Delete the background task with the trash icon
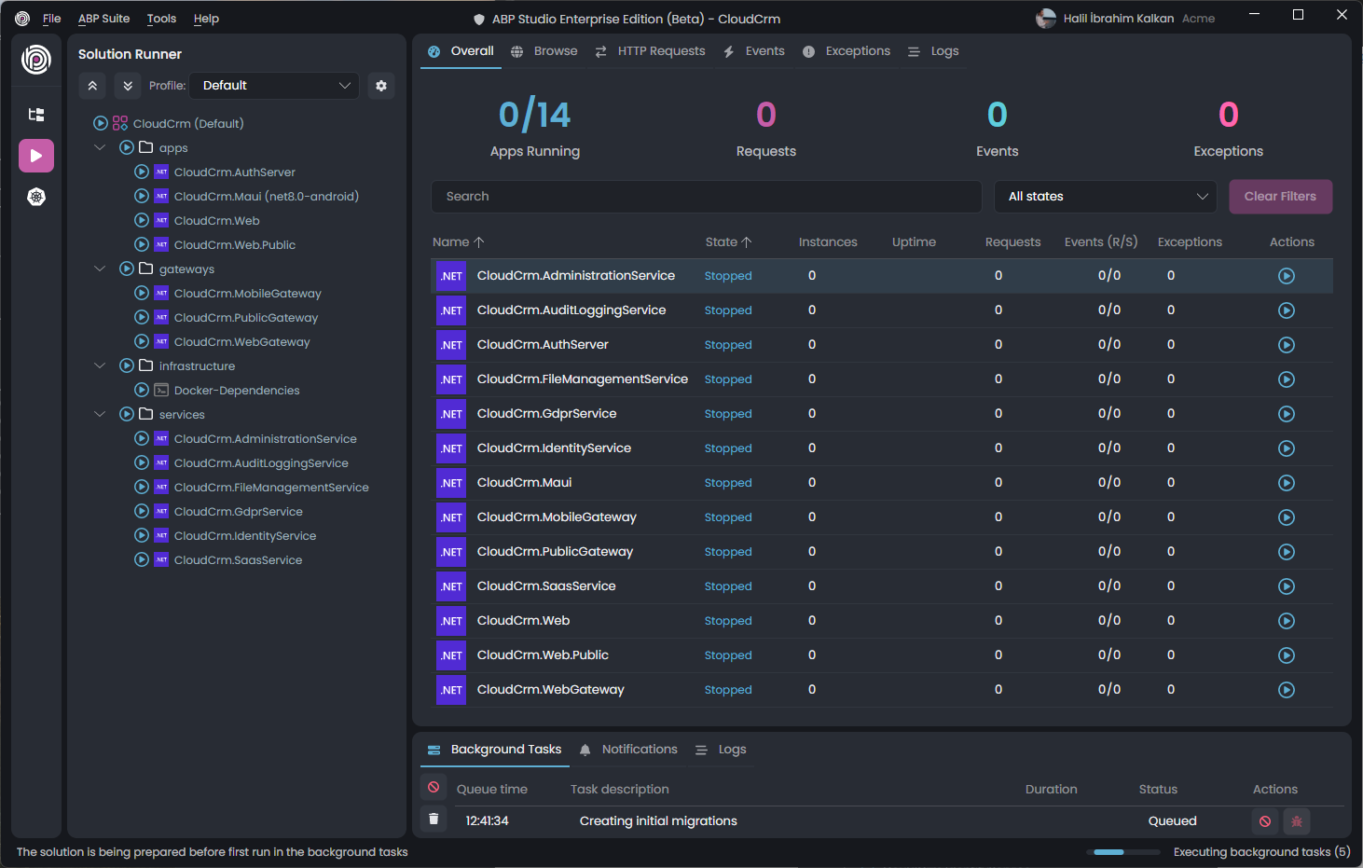1363x868 pixels. coord(433,819)
